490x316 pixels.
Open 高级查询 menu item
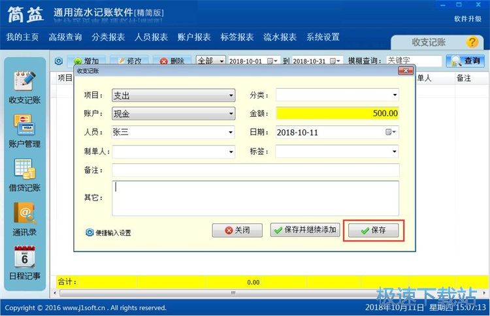point(65,37)
